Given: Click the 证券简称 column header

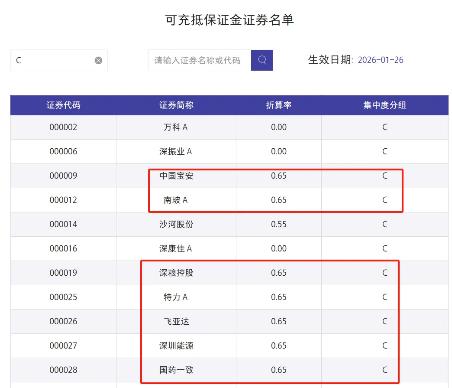Looking at the screenshot, I should (176, 105).
